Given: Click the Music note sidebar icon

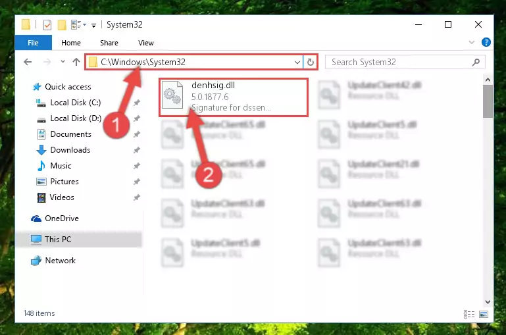Looking at the screenshot, I should [41, 166].
